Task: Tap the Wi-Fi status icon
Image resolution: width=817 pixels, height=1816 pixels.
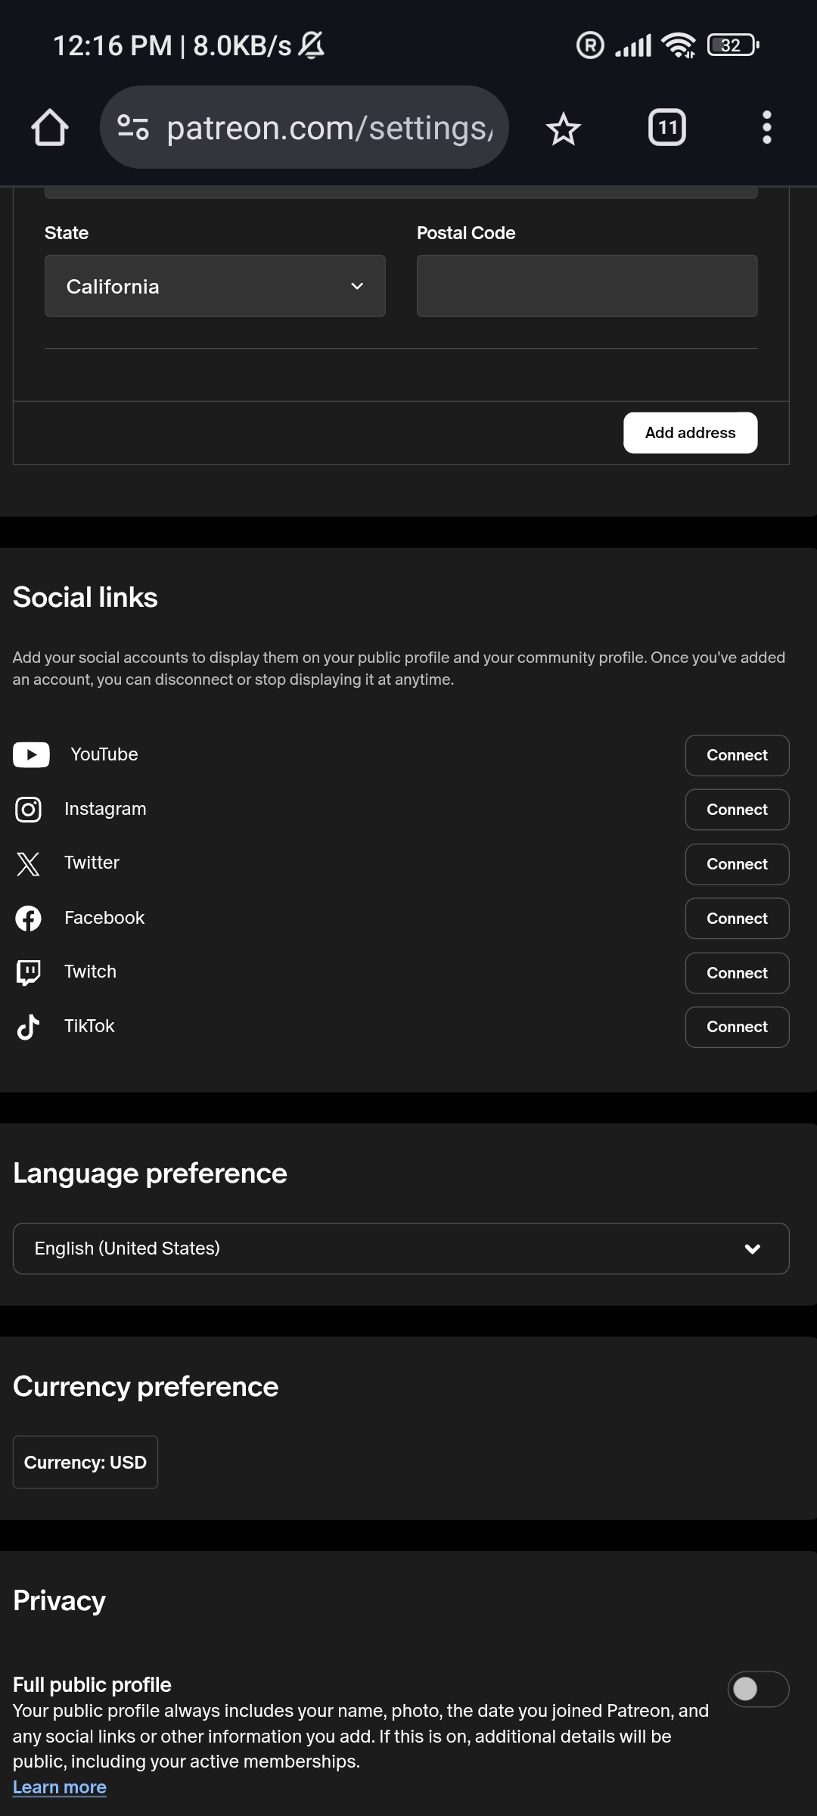Action: 679,45
